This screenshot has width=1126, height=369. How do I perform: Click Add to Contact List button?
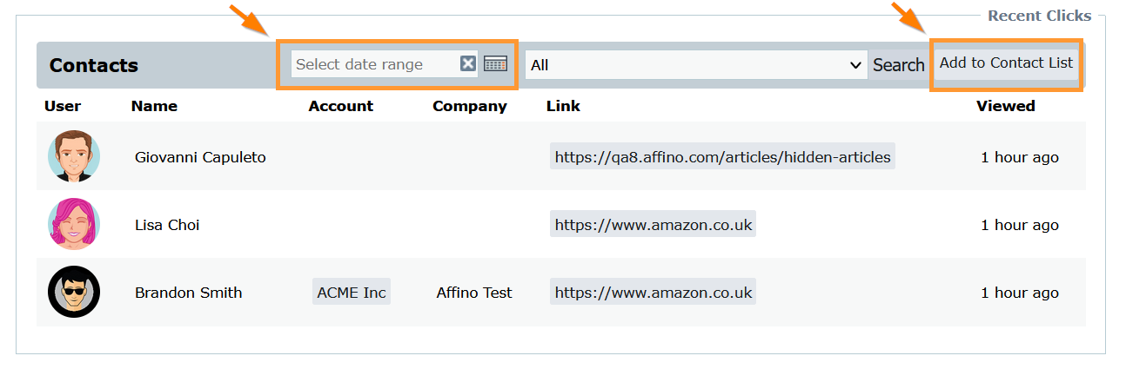tap(1006, 63)
